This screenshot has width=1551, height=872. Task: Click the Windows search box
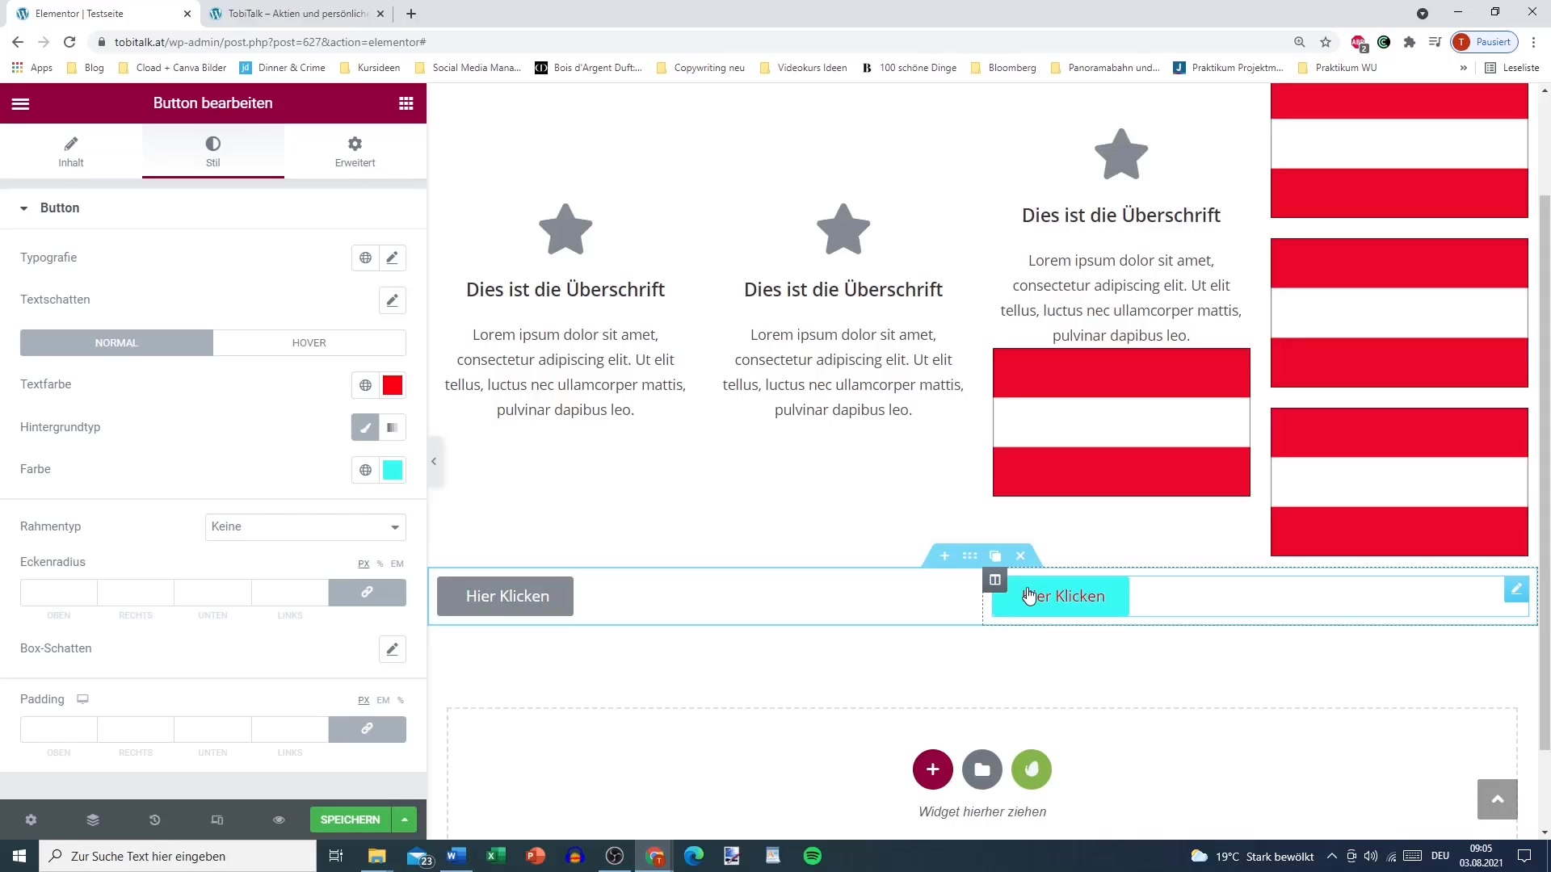tap(178, 856)
